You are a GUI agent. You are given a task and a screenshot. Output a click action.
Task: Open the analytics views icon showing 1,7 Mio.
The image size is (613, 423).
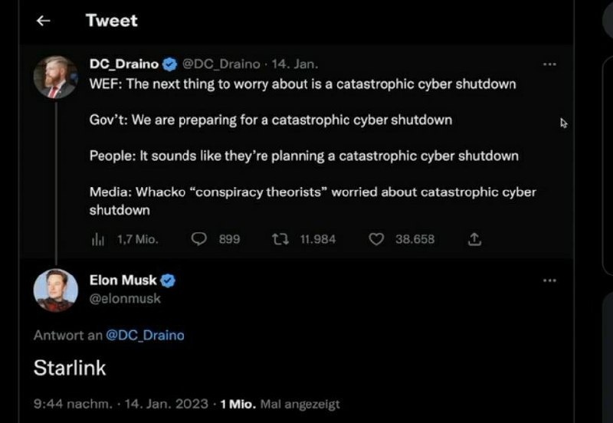[97, 240]
